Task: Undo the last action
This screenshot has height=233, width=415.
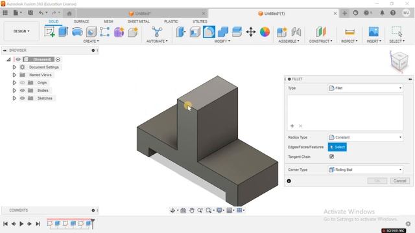Action: coord(41,13)
